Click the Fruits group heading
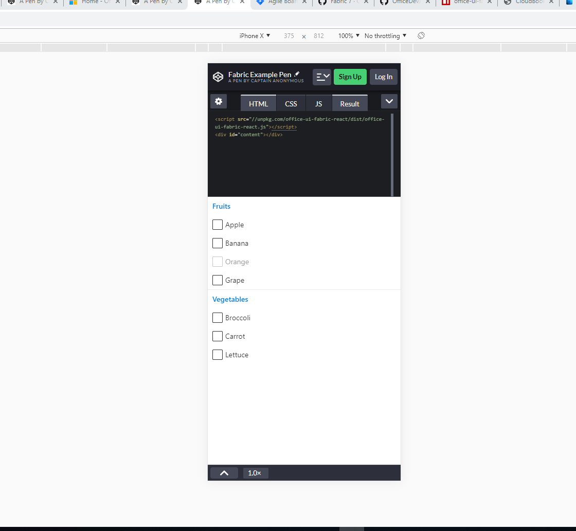The image size is (576, 531). 221,206
